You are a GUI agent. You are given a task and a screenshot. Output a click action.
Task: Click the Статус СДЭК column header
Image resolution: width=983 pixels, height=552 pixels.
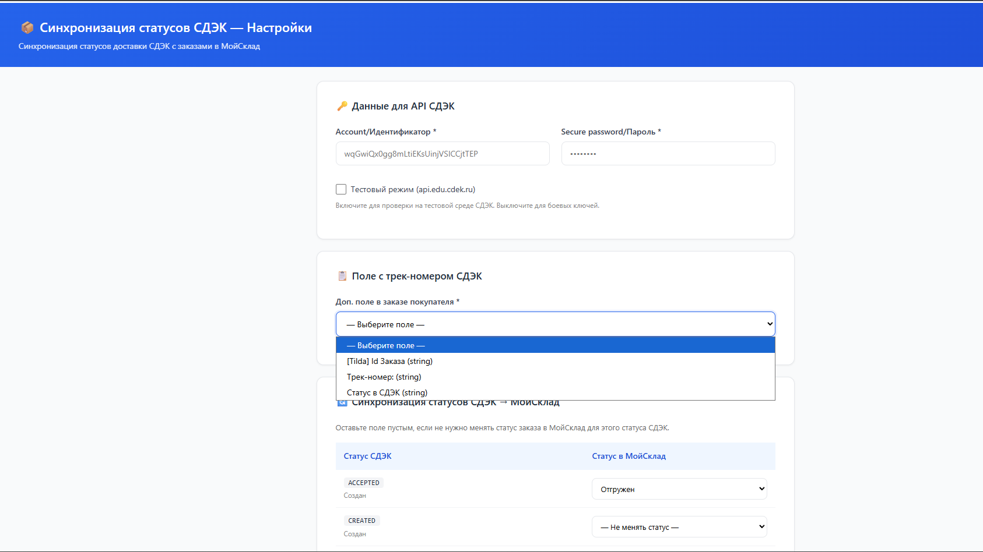pyautogui.click(x=367, y=456)
